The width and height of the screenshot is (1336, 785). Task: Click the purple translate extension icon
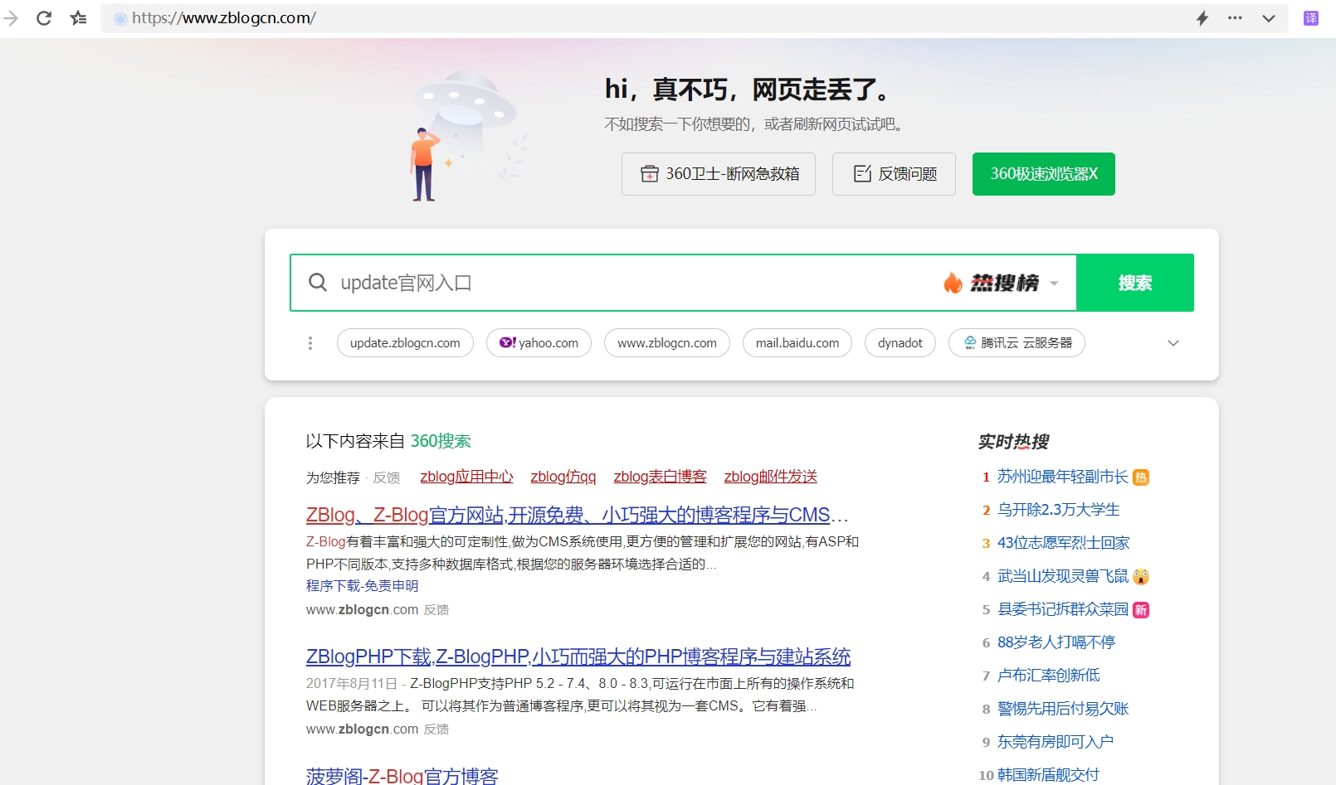tap(1311, 18)
